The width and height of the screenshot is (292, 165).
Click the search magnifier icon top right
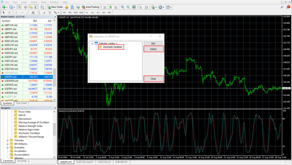[282, 7]
